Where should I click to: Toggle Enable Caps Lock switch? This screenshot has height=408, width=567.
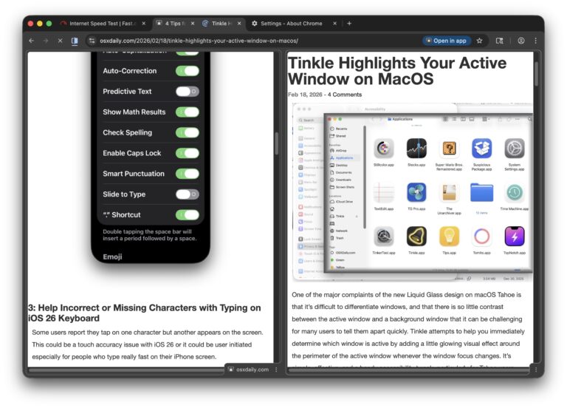pyautogui.click(x=188, y=153)
